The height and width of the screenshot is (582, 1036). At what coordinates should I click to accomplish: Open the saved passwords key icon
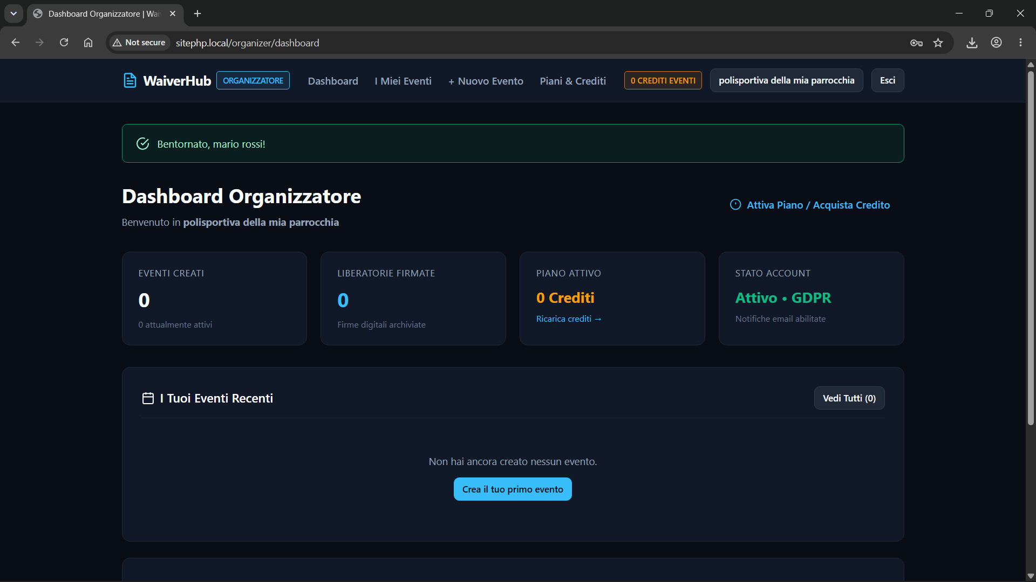pyautogui.click(x=916, y=43)
